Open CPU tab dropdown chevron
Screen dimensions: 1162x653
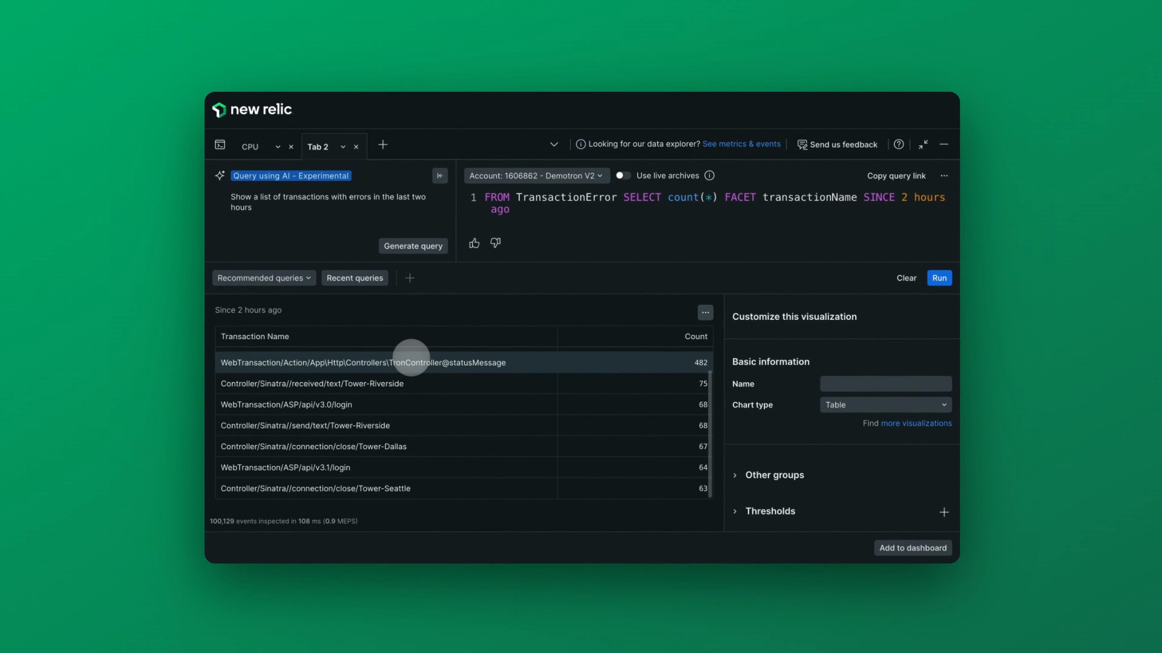[x=278, y=147]
